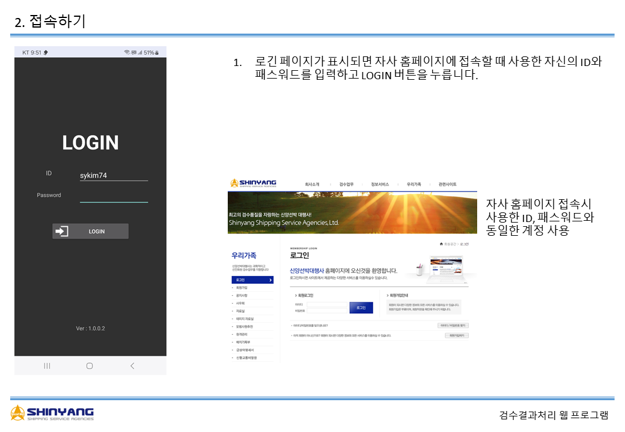Tap the Android back arrow icon
Screen dimensions: 625x432
(132, 365)
